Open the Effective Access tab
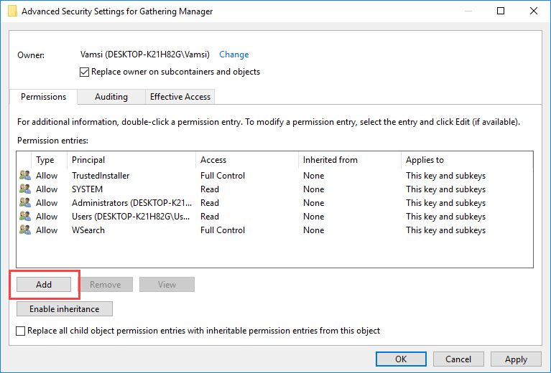The width and height of the screenshot is (551, 373). 180,97
